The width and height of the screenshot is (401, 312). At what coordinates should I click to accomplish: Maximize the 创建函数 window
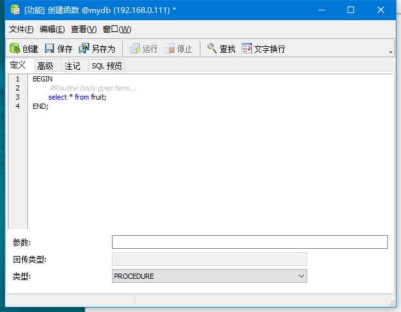point(351,10)
